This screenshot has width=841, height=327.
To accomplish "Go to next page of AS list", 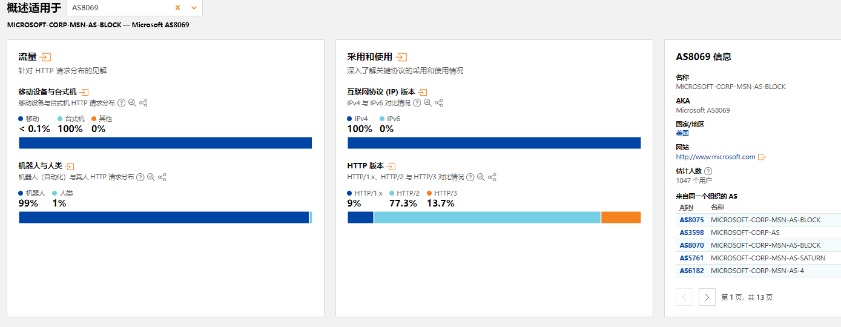I will [x=707, y=297].
